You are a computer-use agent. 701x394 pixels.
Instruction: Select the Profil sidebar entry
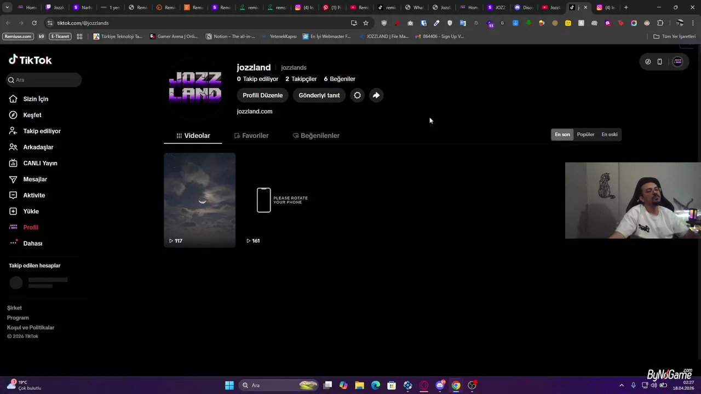coord(31,227)
